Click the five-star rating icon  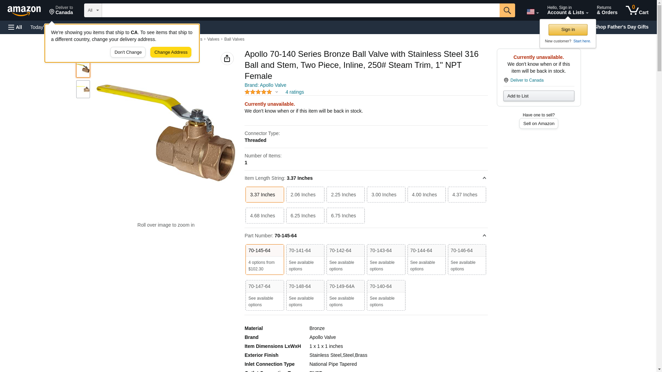258,92
